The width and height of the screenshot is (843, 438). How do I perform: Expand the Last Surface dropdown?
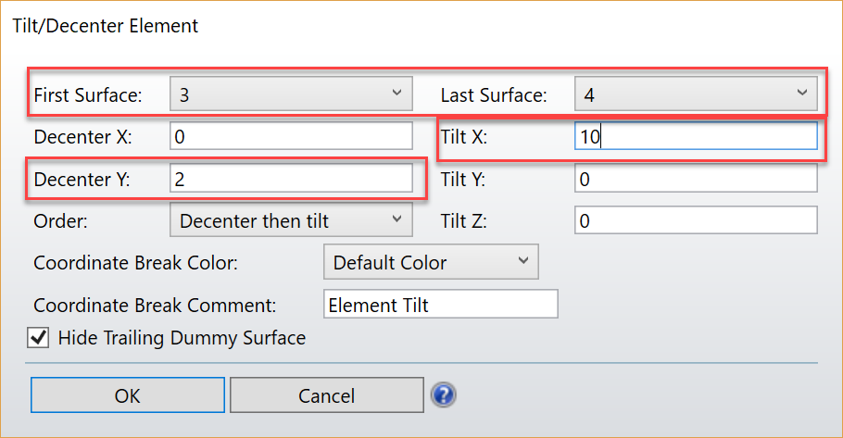(695, 94)
